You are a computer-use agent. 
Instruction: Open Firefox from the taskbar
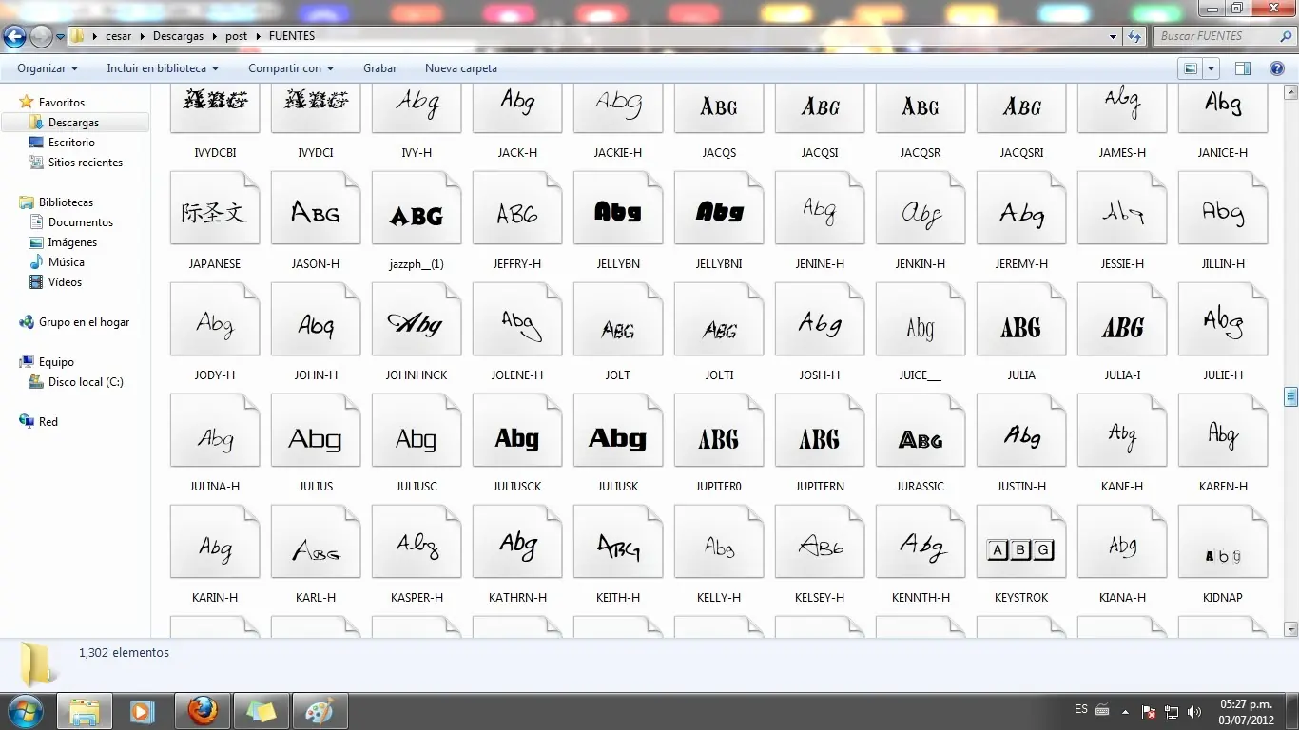[x=202, y=711]
